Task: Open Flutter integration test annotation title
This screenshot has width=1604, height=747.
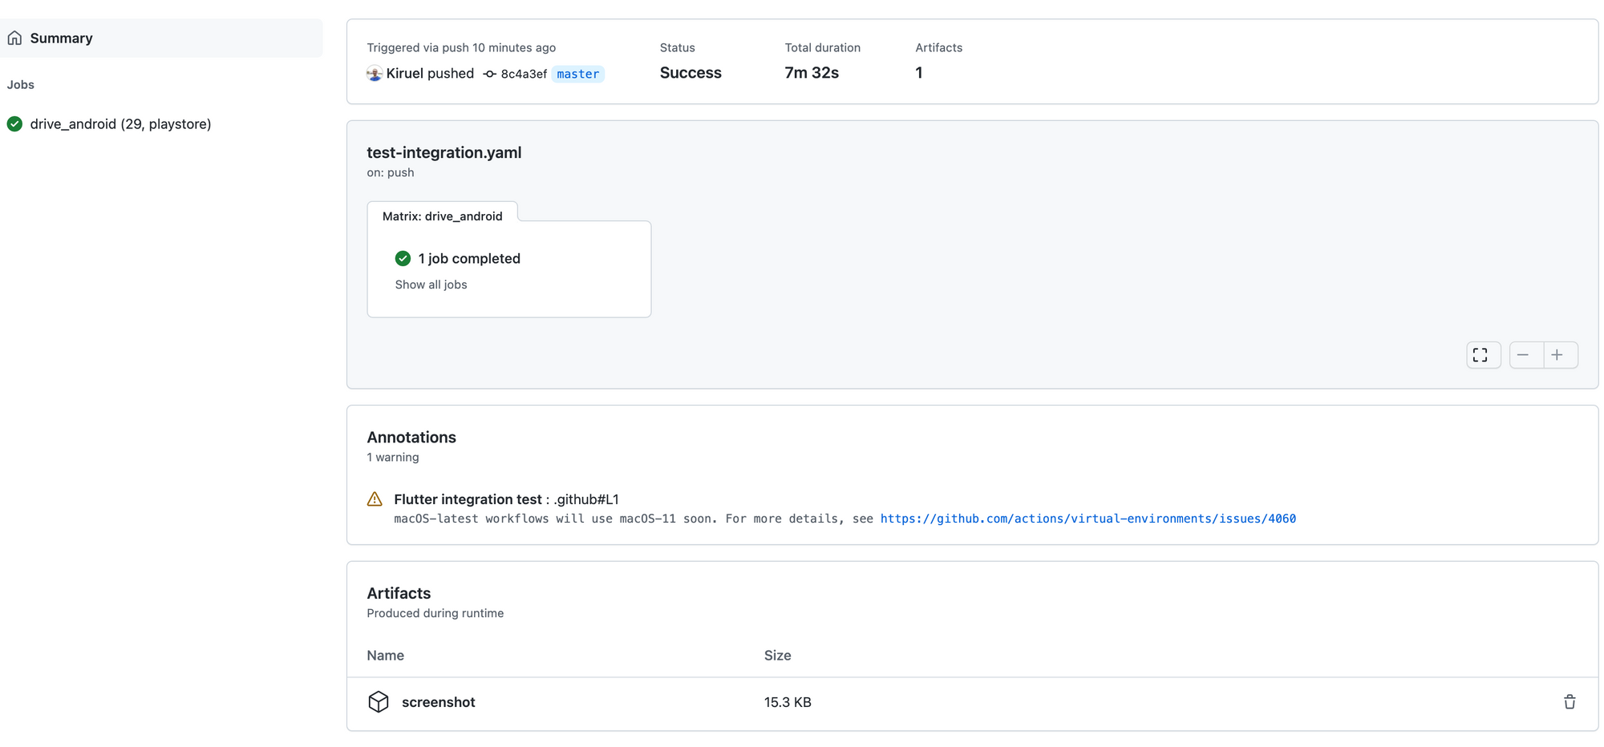Action: point(468,499)
